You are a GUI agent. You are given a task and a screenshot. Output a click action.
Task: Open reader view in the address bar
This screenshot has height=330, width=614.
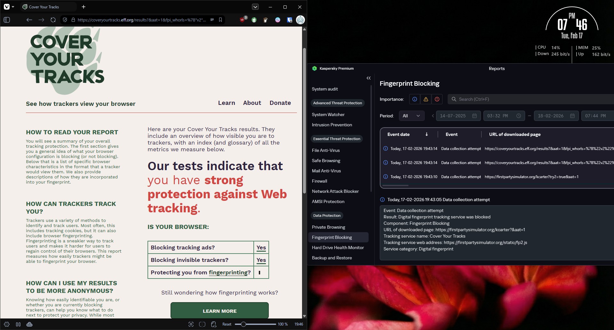pos(212,20)
